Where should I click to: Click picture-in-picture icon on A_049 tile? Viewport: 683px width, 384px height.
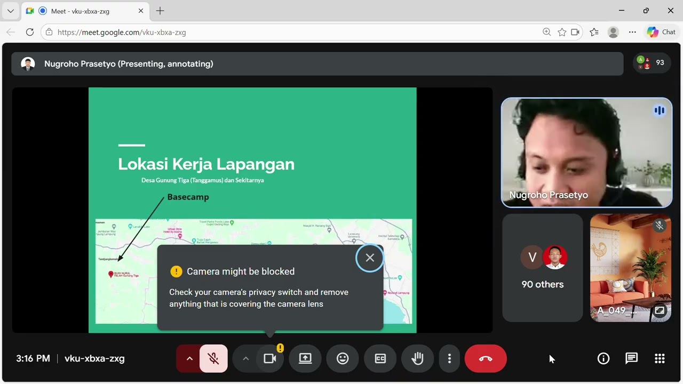pyautogui.click(x=660, y=310)
